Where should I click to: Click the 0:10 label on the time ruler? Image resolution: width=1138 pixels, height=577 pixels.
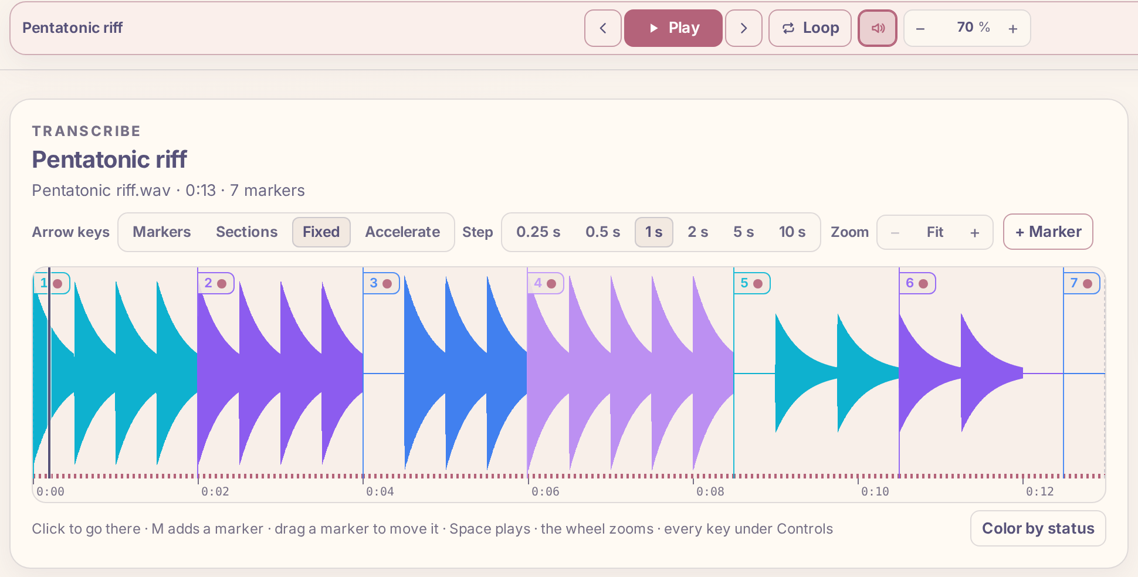click(875, 491)
